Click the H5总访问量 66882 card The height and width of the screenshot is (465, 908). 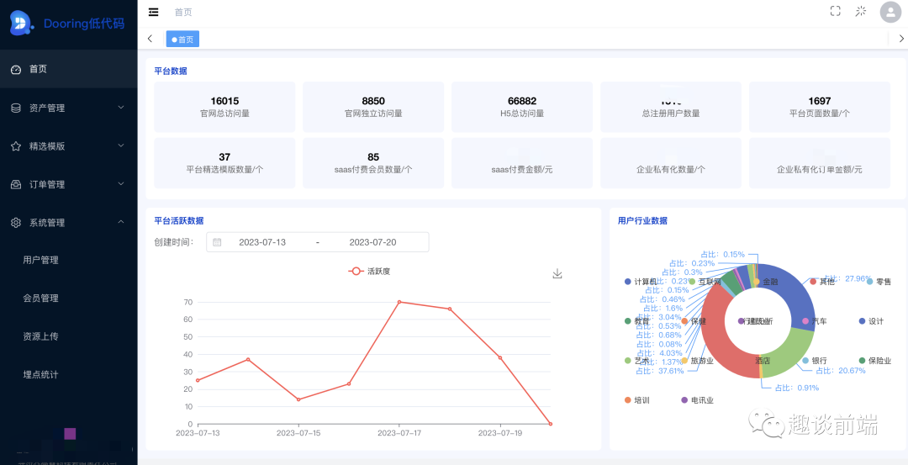click(522, 107)
